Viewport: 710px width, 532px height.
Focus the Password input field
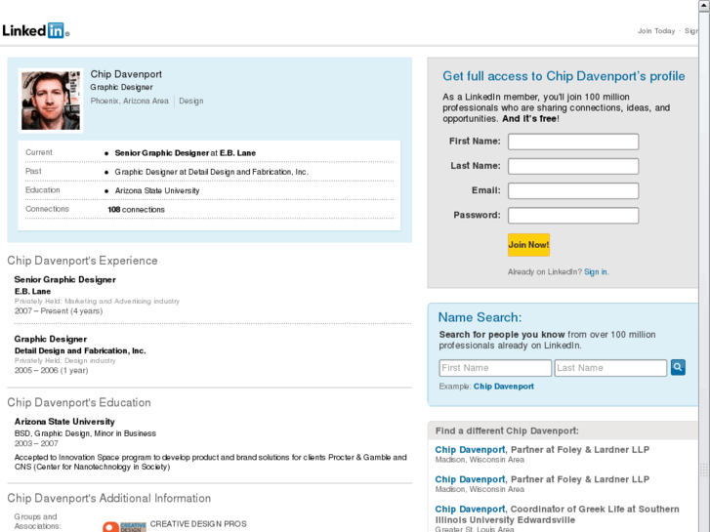tap(573, 216)
